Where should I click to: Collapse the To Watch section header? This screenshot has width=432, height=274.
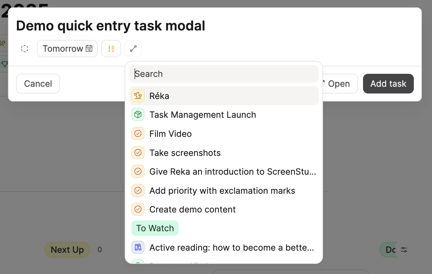[155, 228]
